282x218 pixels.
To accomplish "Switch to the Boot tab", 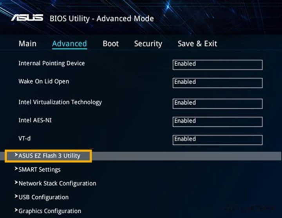I will point(110,44).
